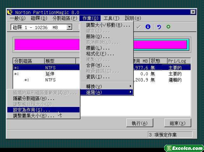Choose 資訊(I) menu entry
This screenshot has width=204, height=152.
107,77
